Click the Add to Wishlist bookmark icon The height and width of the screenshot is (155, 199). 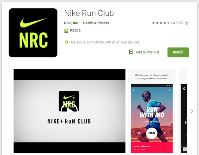pos(131,52)
